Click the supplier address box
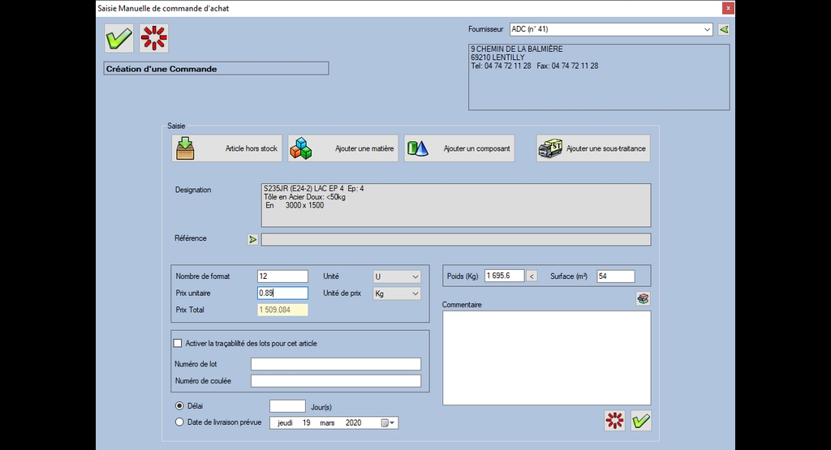This screenshot has height=450, width=831. 599,77
